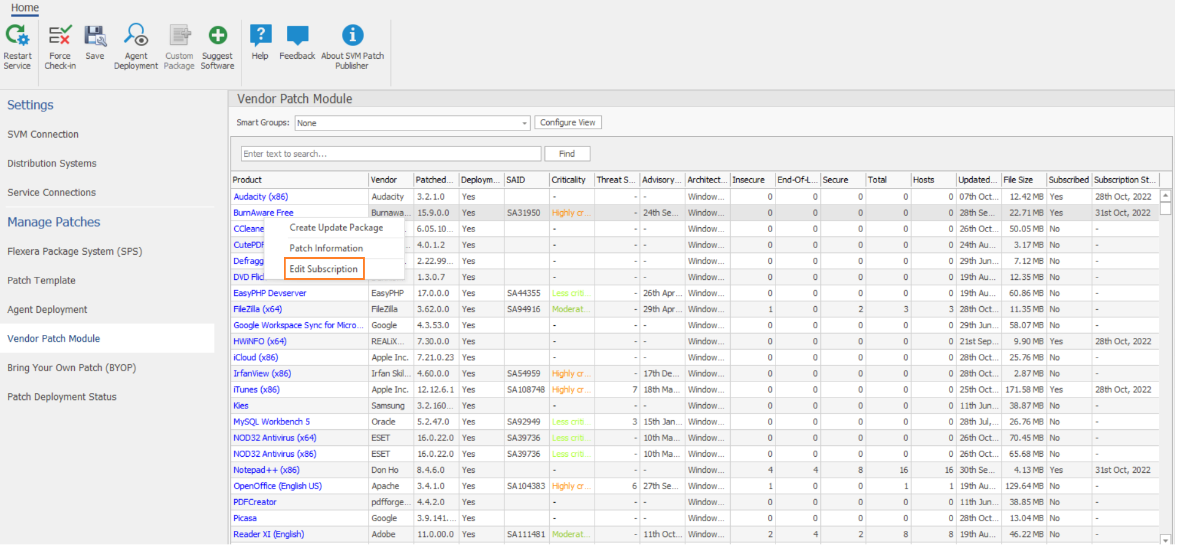Viewport: 1177px width, 545px height.
Task: Click the table scrollbar down arrow
Action: 1166,539
